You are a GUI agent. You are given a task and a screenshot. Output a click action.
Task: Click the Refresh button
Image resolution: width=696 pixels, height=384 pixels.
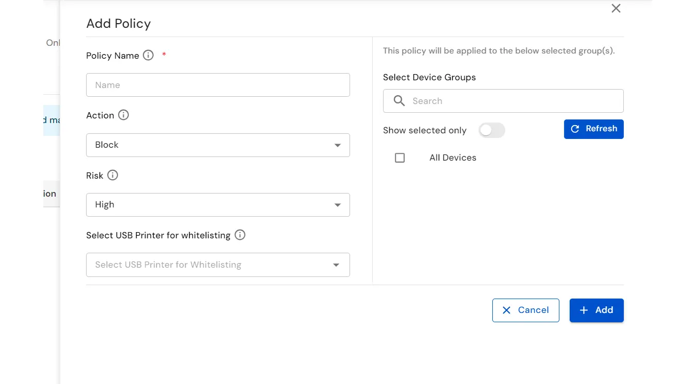[x=593, y=129]
